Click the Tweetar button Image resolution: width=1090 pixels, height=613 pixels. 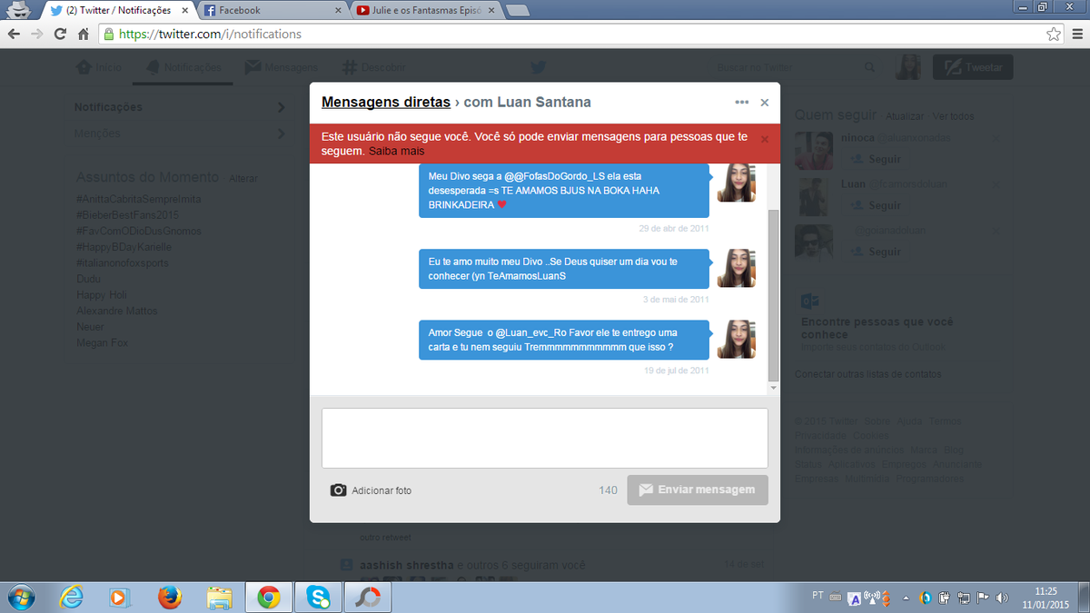tap(973, 67)
